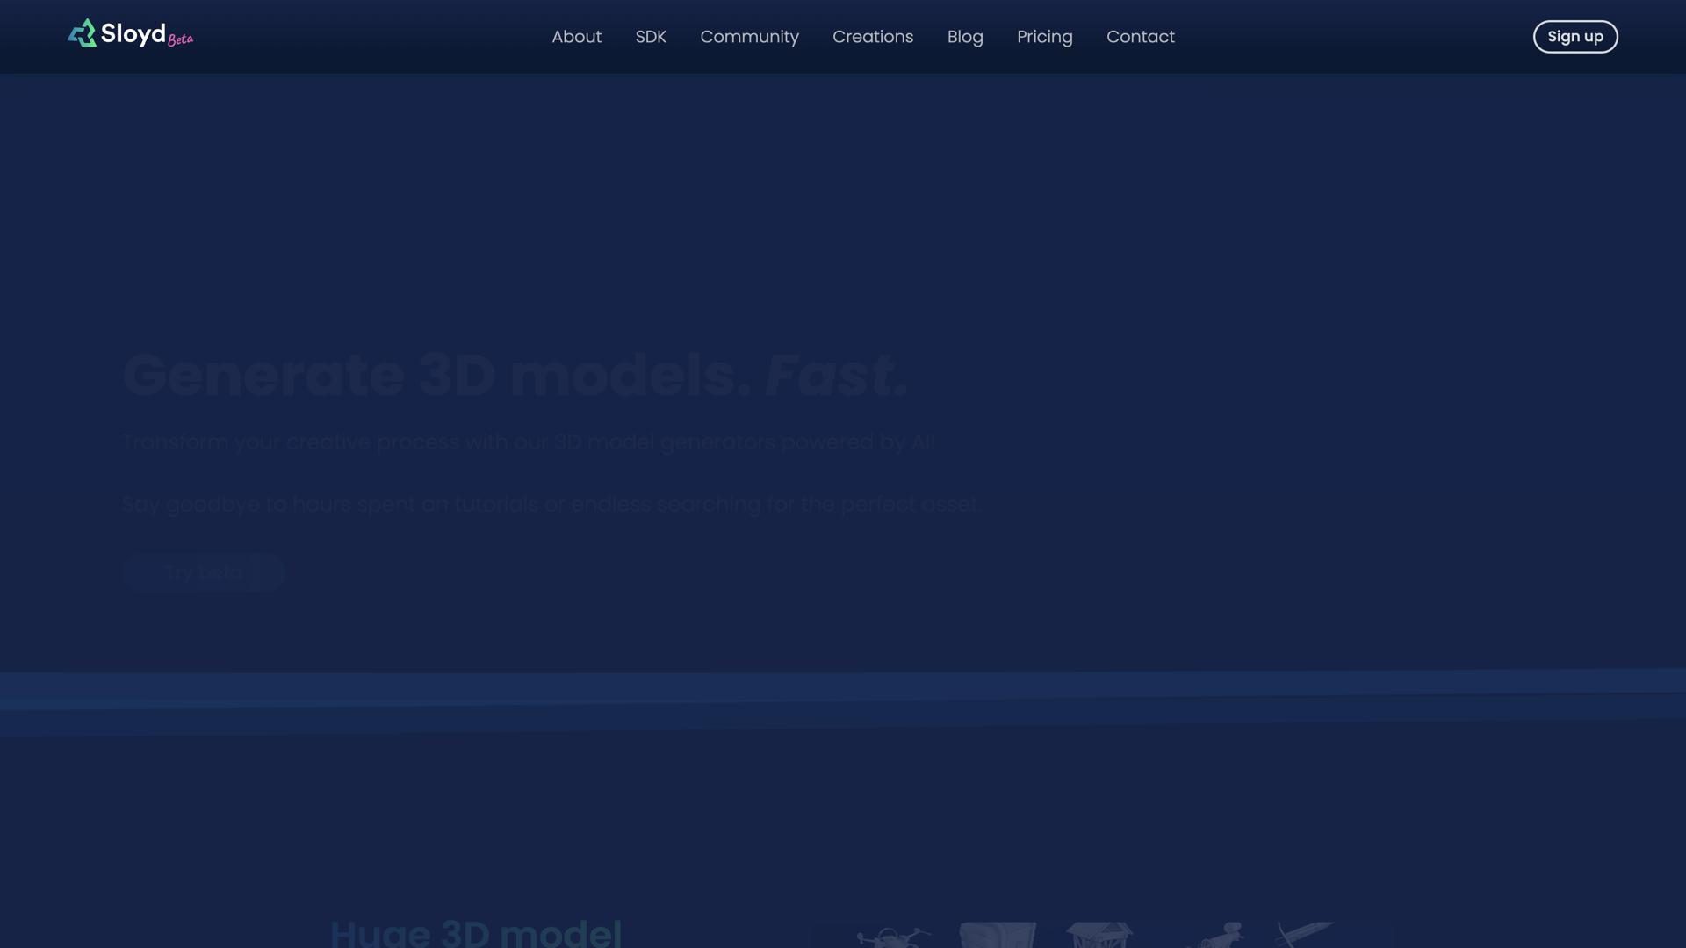Click the Sloyd Beta brand name
1686x948 pixels.
click(x=145, y=35)
